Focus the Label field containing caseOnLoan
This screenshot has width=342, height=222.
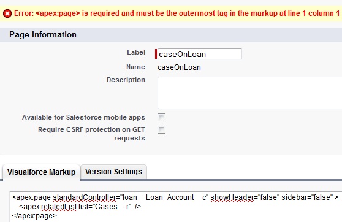click(x=200, y=54)
